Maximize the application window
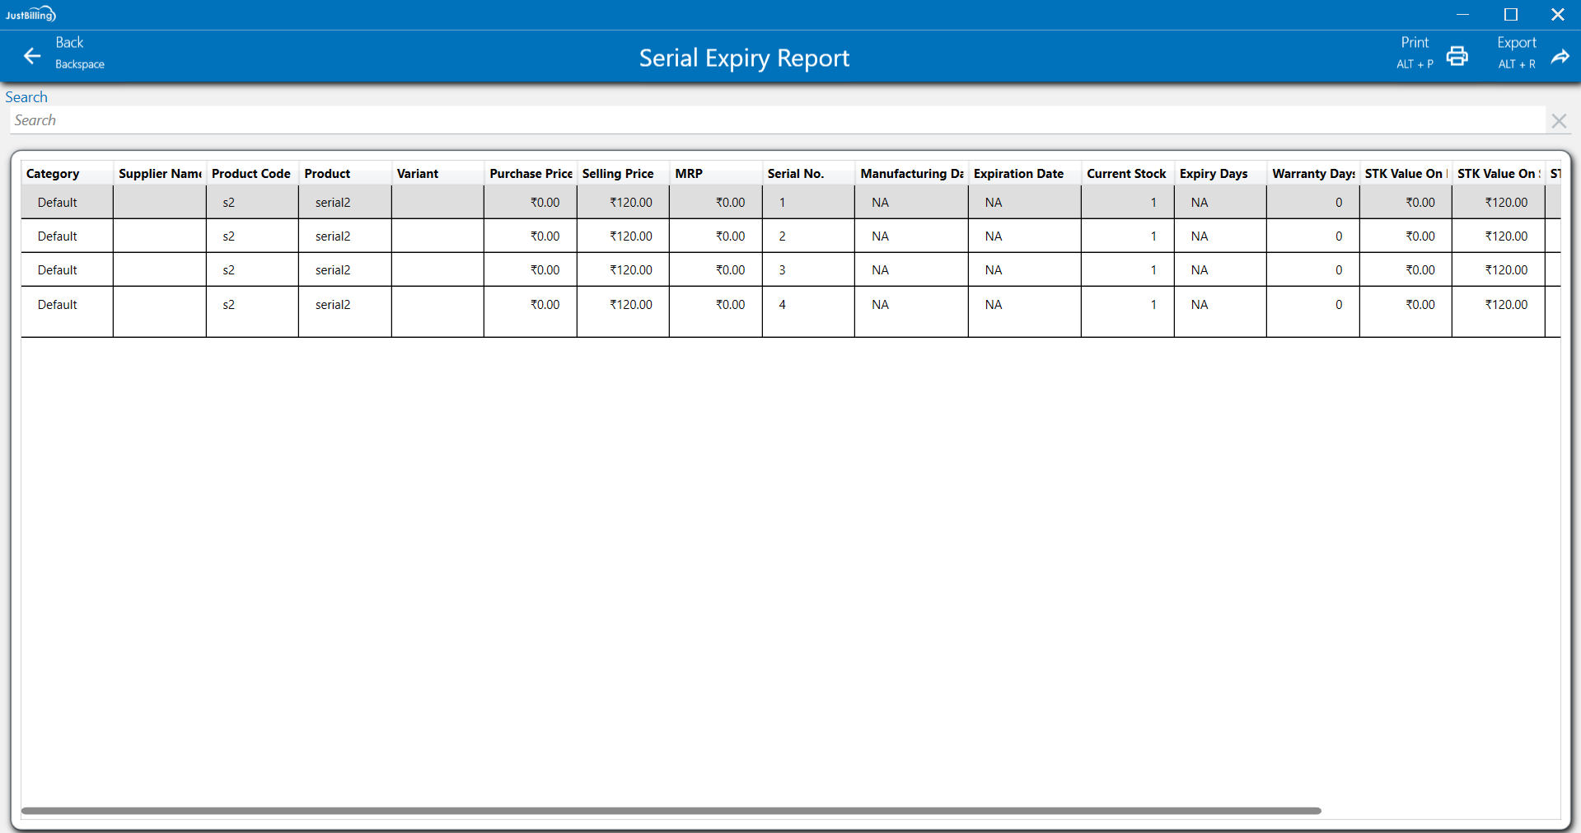 1510,15
